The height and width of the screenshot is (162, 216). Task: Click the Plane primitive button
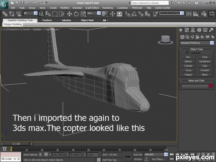coord(205,75)
